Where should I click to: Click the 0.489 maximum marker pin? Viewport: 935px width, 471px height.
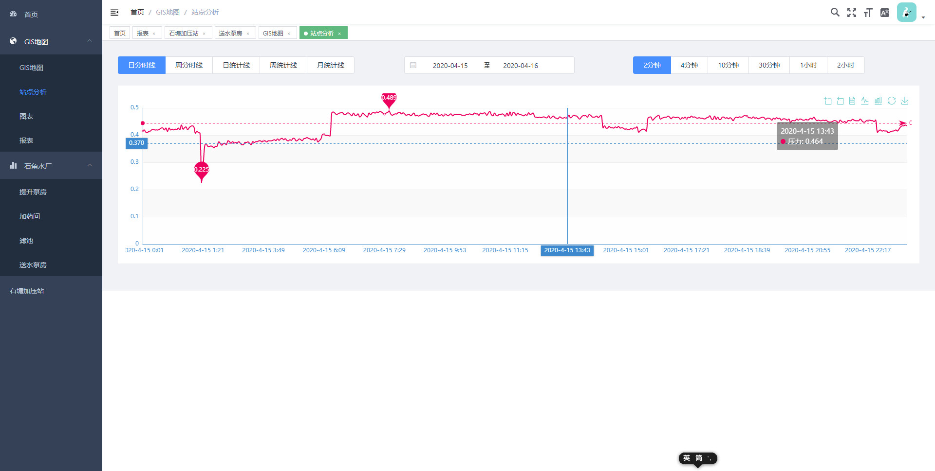pyautogui.click(x=389, y=99)
